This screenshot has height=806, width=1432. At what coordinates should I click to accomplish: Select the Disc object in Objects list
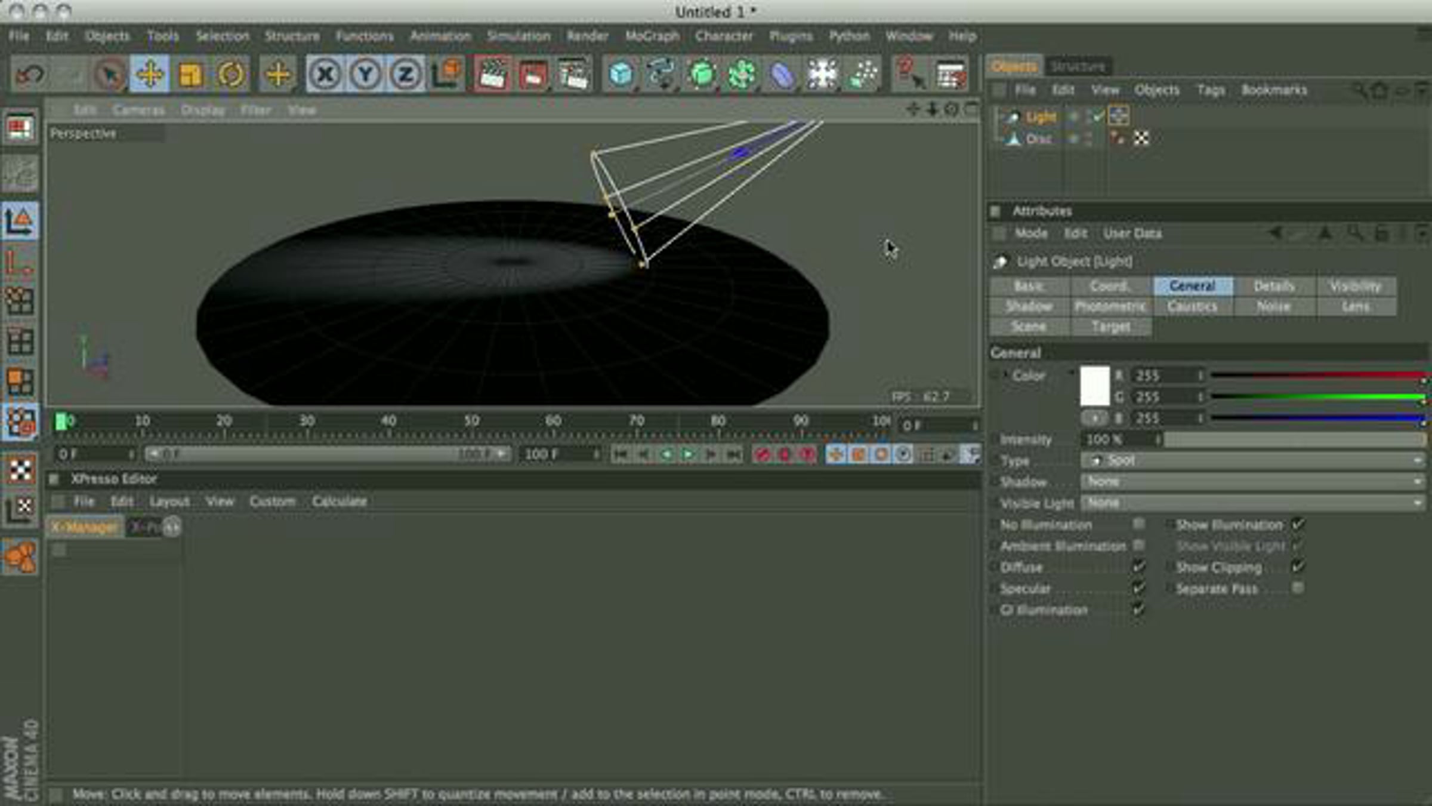[1039, 139]
